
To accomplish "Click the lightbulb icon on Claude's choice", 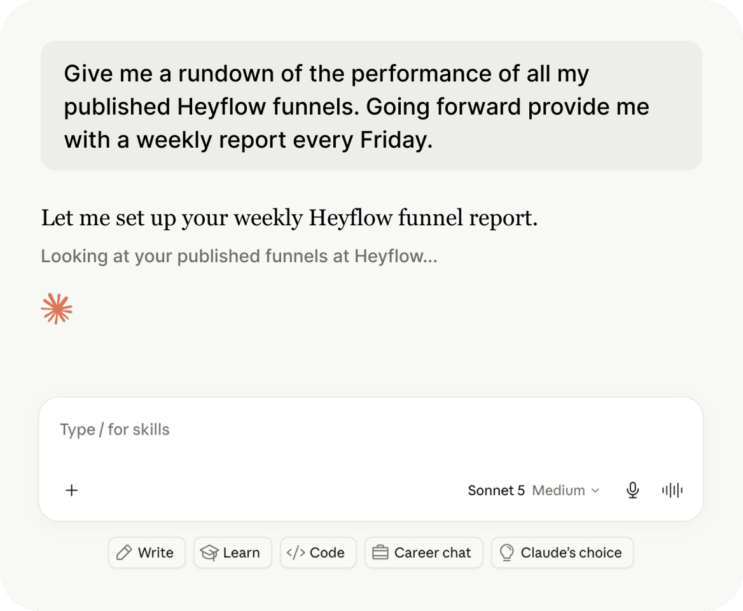I will (x=506, y=552).
